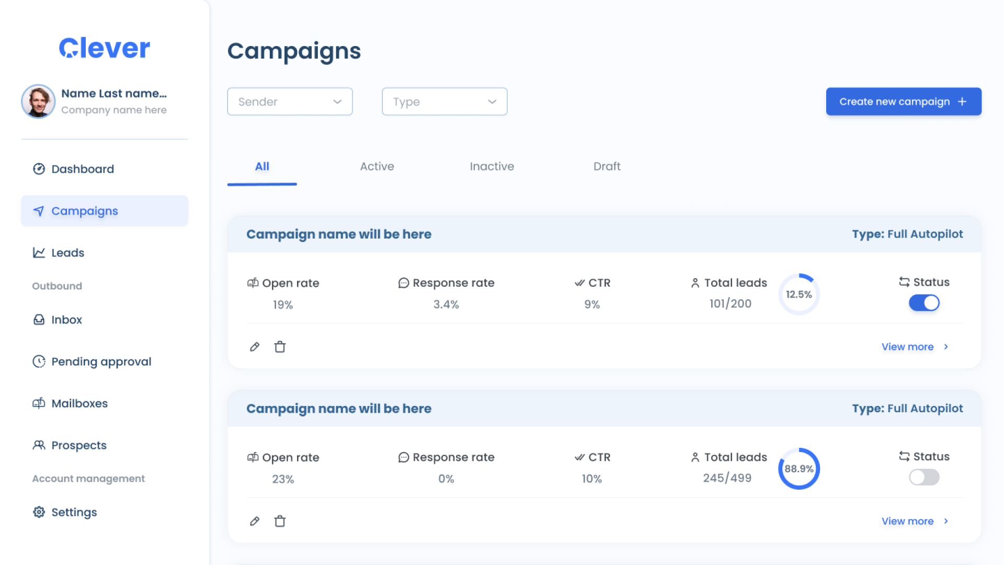Select the Draft tab
Image resolution: width=1004 pixels, height=565 pixels.
click(x=607, y=166)
